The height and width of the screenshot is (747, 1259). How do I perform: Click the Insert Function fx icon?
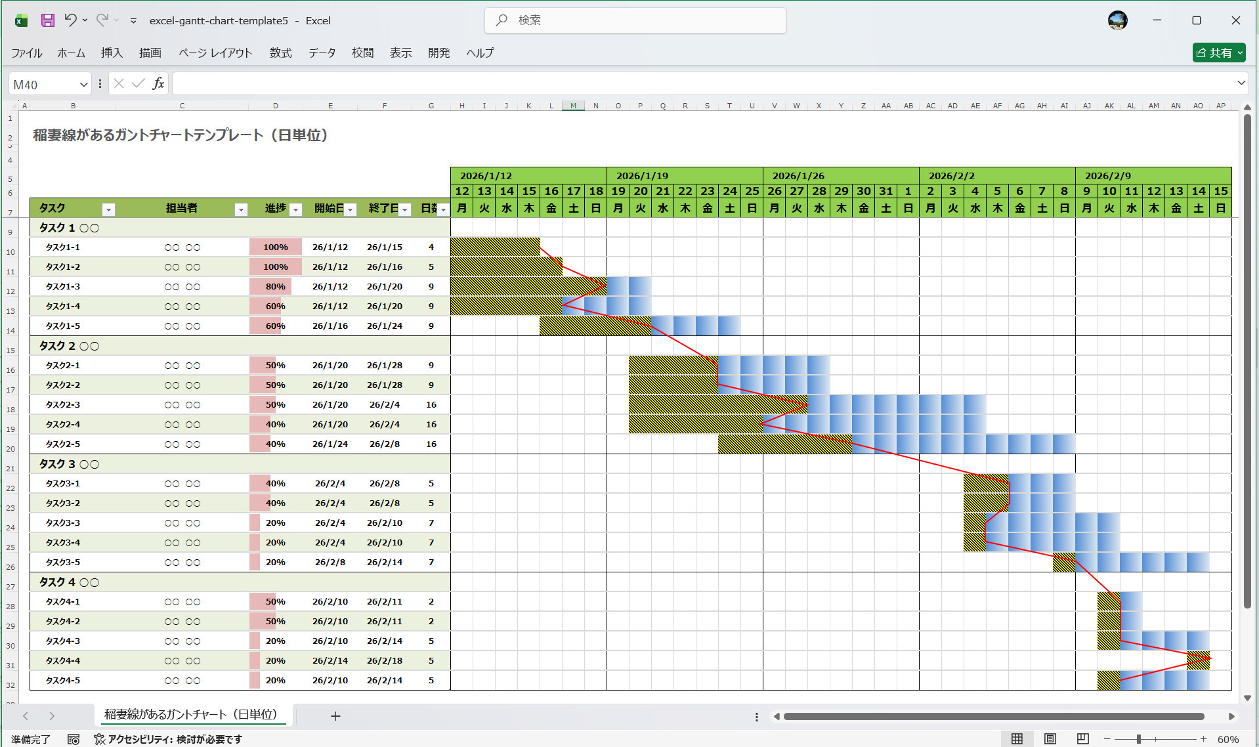tap(158, 83)
